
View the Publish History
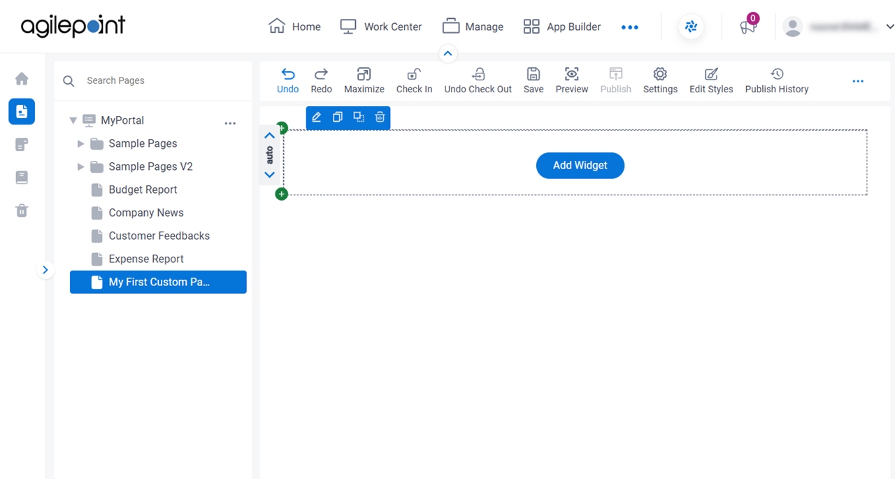click(777, 74)
